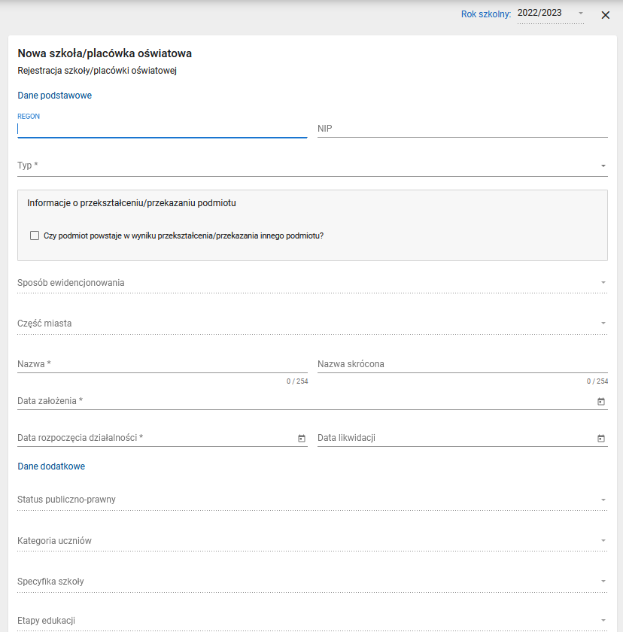Click into the REGON input field

162,129
